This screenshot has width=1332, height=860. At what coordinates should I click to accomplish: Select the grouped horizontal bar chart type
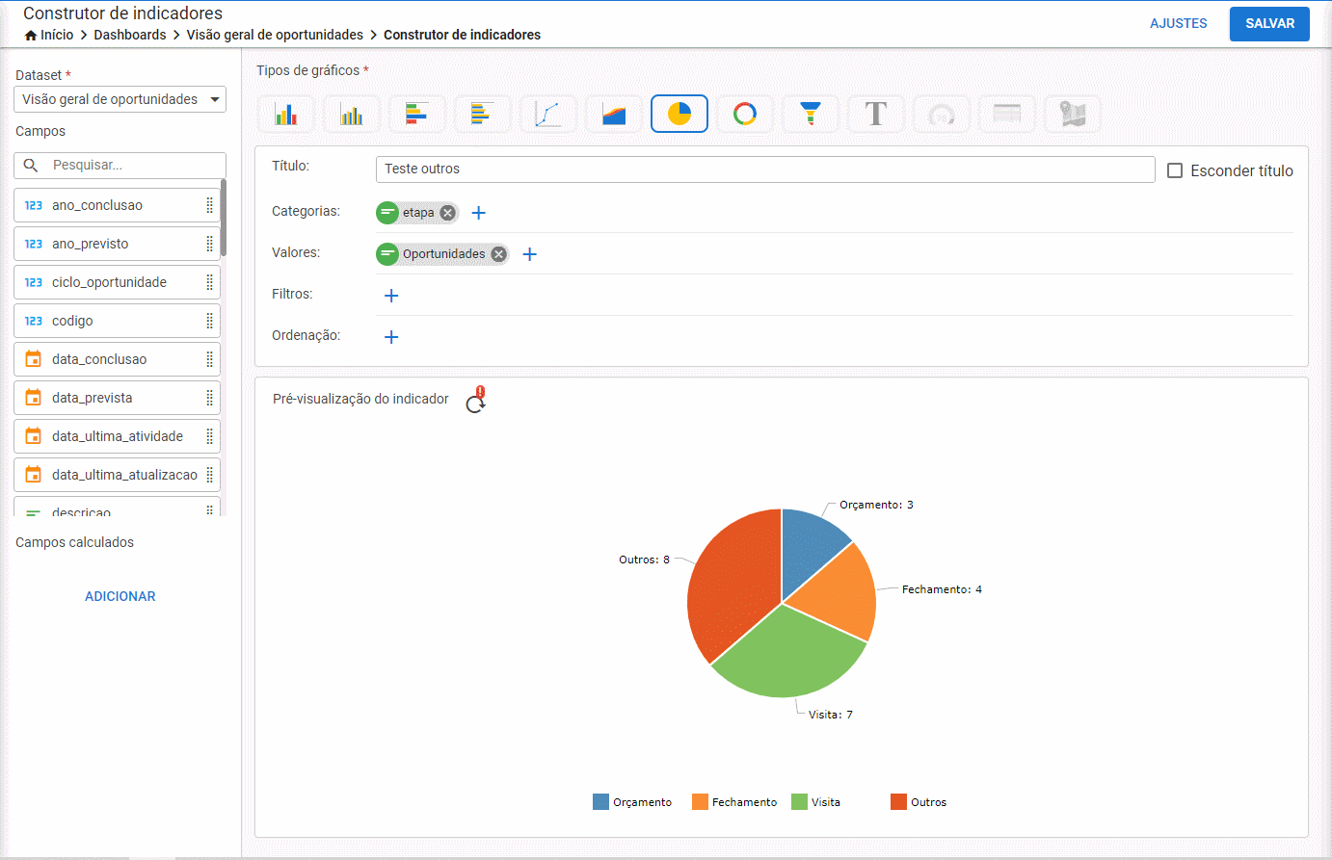pos(483,114)
